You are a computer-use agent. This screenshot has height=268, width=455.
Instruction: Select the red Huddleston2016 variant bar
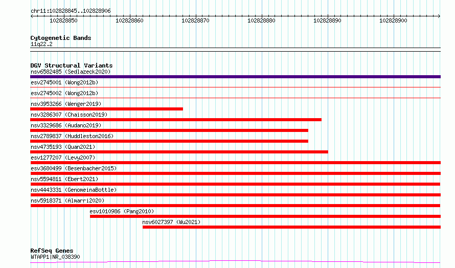pos(169,141)
